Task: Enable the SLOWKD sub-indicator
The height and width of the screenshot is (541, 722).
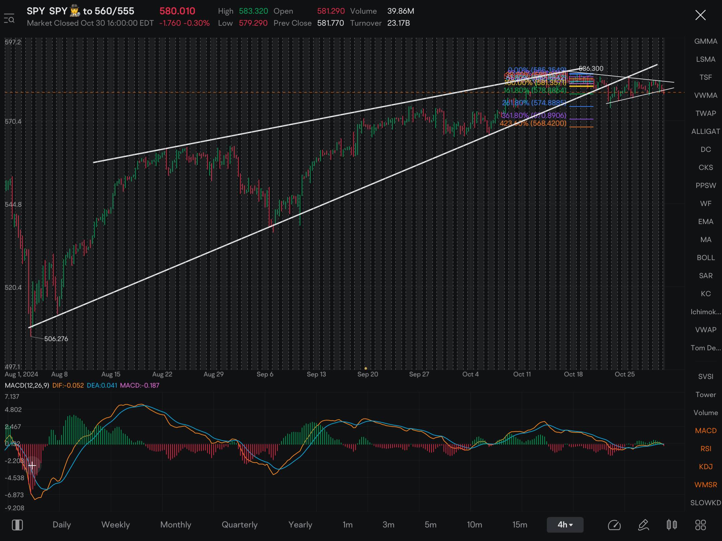Action: [706, 503]
